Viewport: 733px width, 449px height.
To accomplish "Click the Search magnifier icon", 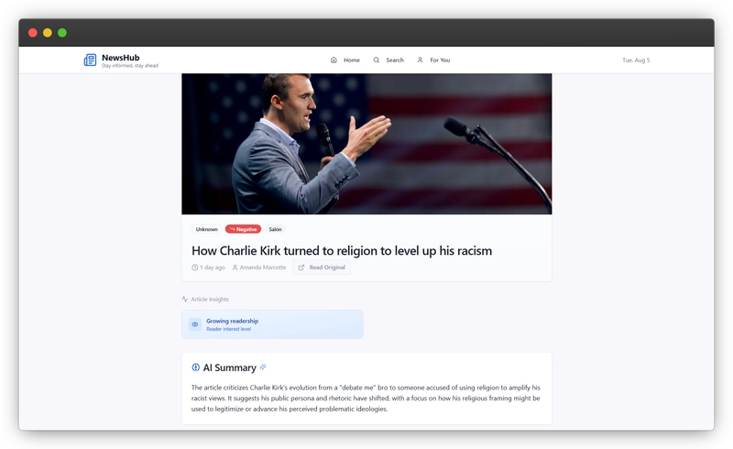I will tap(377, 60).
